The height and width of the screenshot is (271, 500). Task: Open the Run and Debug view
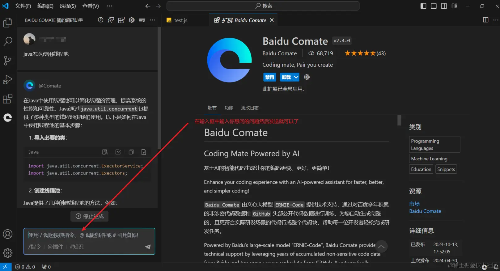click(x=7, y=80)
